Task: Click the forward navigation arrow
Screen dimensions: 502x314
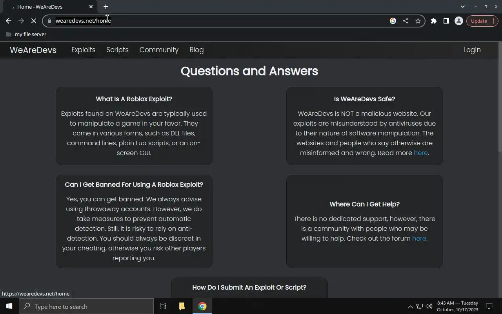Action: click(21, 21)
